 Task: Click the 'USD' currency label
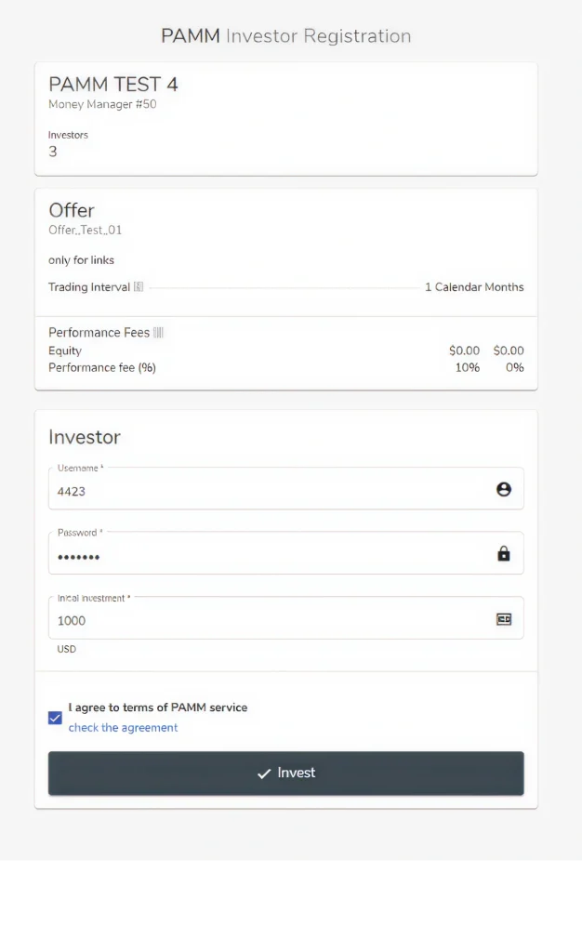[67, 649]
